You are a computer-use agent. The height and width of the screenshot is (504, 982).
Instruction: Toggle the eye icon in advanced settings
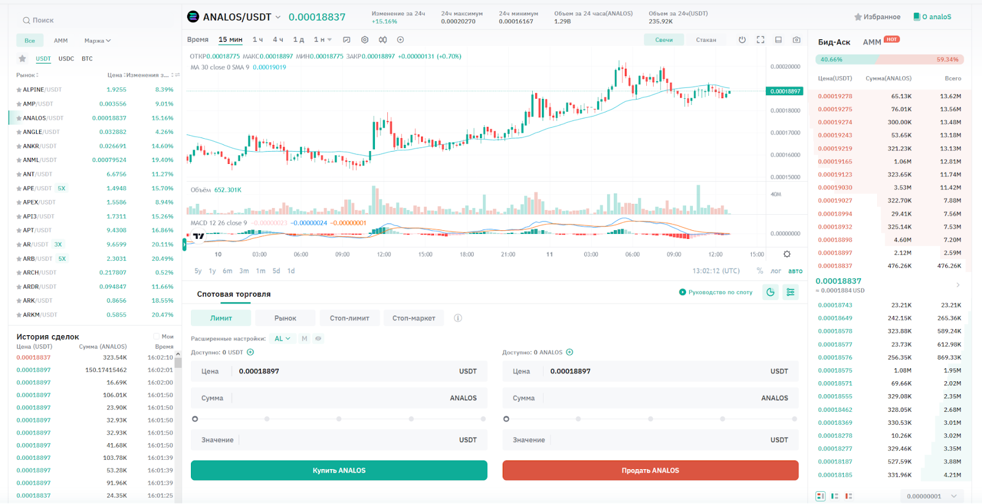coord(319,339)
